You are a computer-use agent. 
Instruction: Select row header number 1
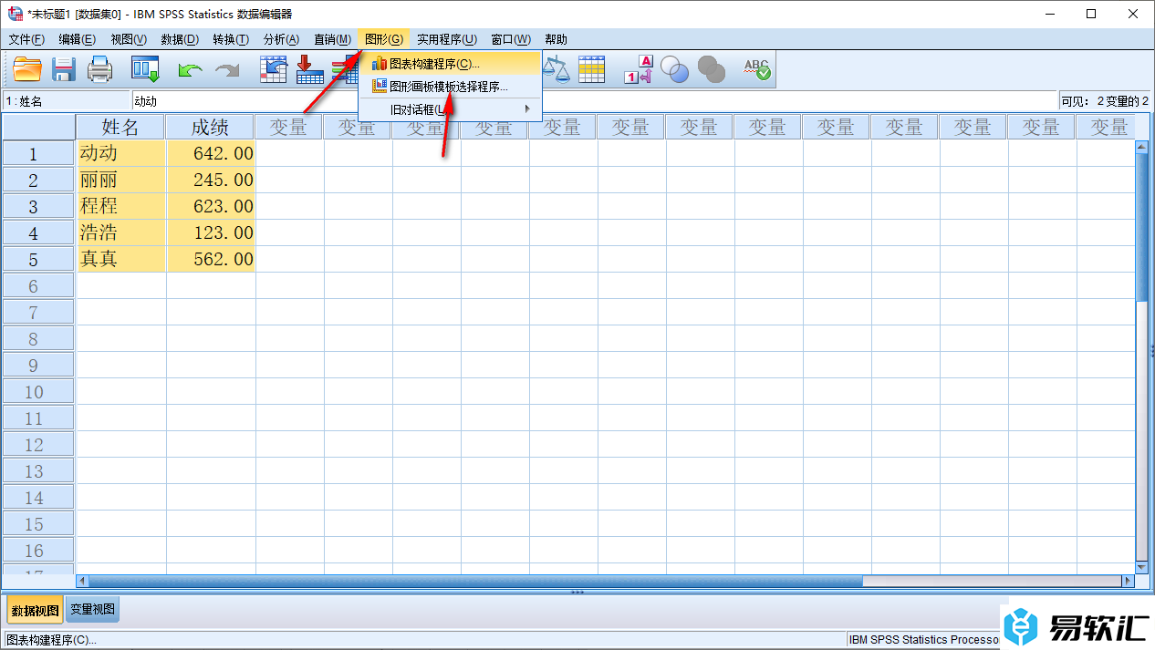[38, 153]
